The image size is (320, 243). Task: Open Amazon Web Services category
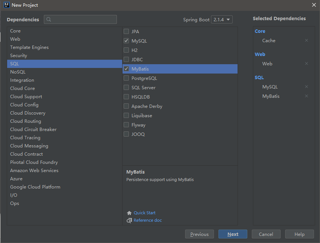(x=64, y=171)
